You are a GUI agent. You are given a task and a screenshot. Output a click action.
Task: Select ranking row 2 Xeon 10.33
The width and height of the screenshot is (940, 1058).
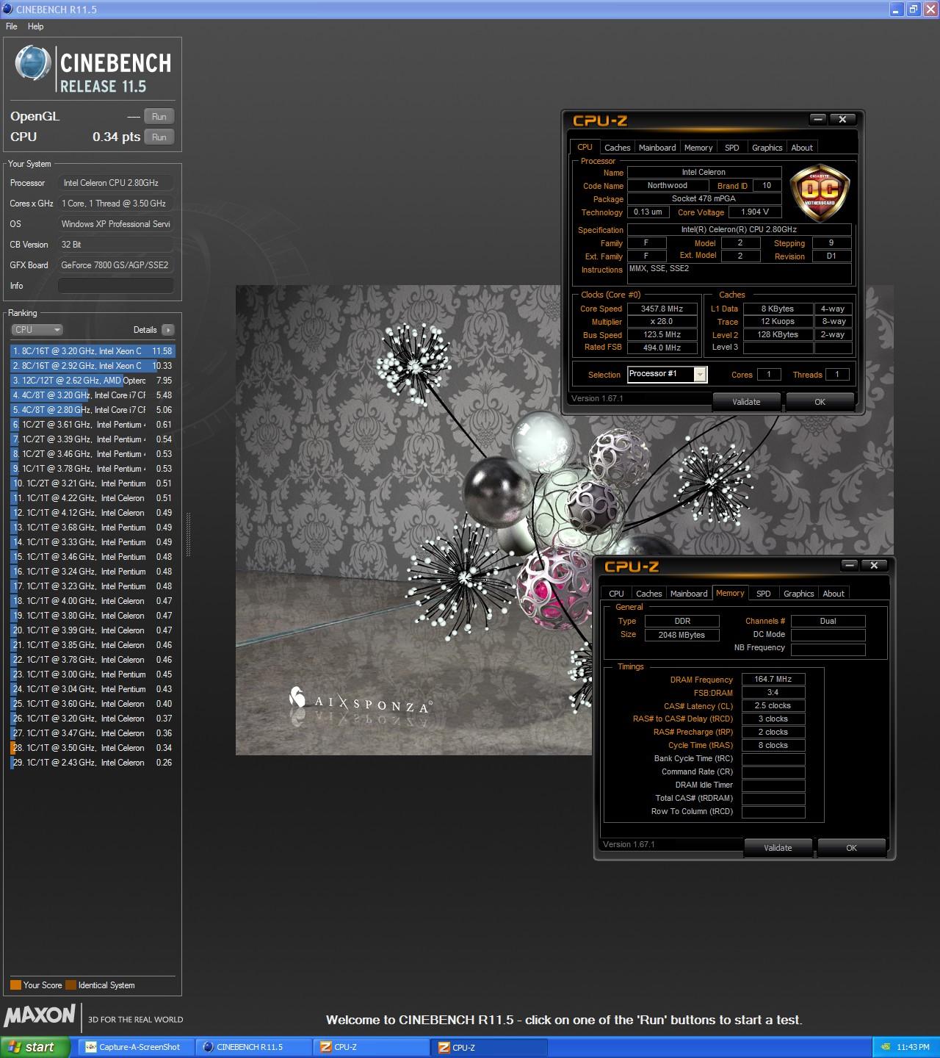[x=93, y=366]
